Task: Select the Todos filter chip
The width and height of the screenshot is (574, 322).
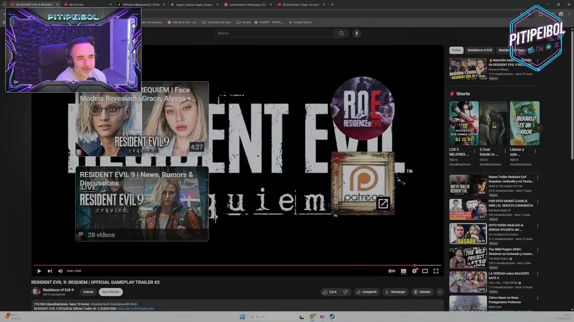Action: pos(456,50)
